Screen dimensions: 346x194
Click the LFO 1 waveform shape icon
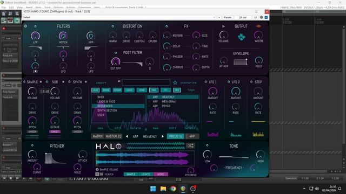pos(212,134)
